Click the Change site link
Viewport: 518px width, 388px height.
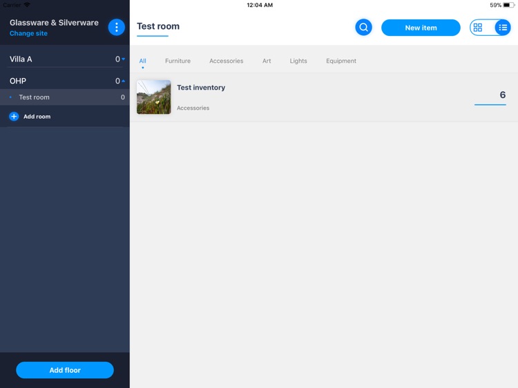28,33
